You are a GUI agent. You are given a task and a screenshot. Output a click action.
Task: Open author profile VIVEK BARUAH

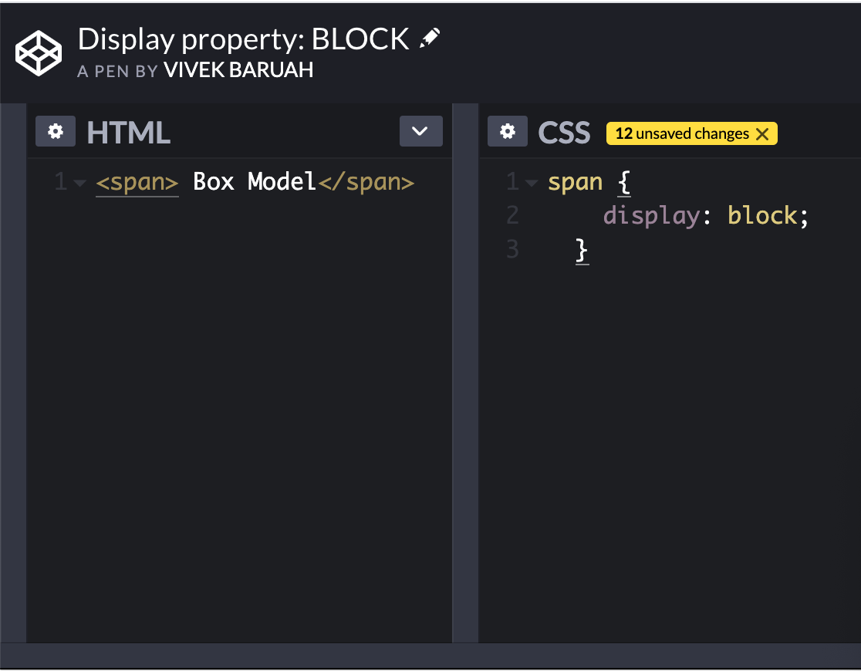238,70
